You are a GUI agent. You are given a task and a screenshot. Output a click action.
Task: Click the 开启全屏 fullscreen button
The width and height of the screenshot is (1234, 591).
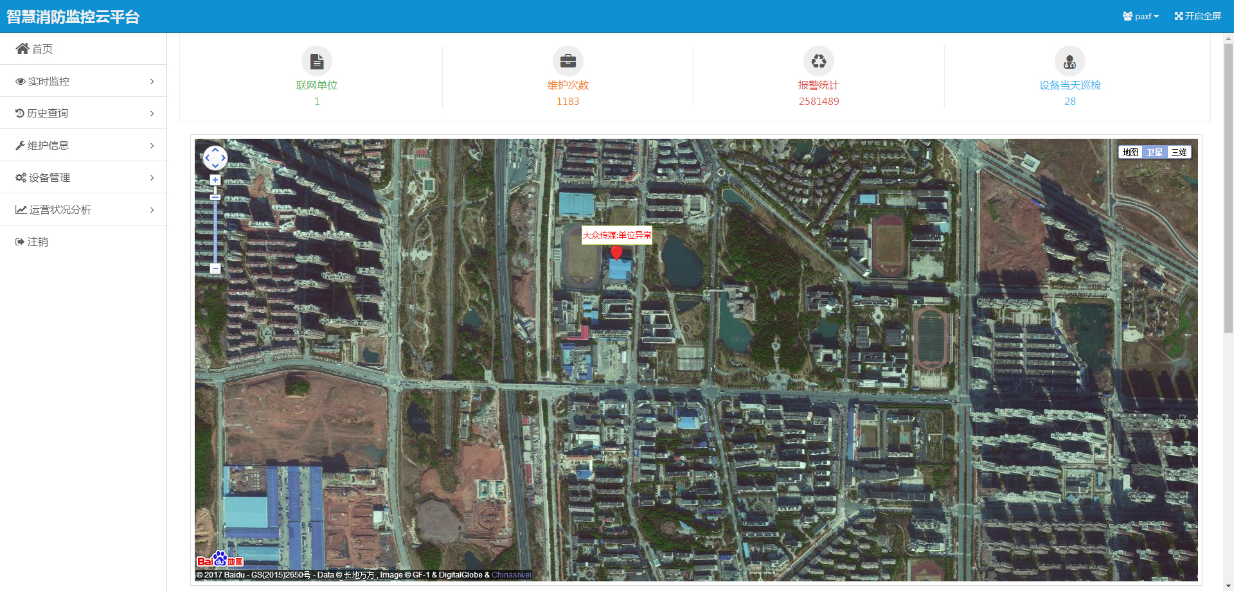pyautogui.click(x=1197, y=16)
